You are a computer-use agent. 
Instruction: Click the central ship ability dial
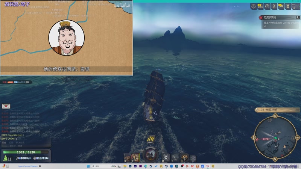click(x=151, y=154)
